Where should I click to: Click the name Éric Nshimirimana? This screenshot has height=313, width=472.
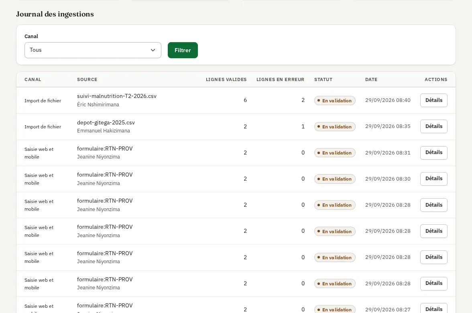[98, 104]
